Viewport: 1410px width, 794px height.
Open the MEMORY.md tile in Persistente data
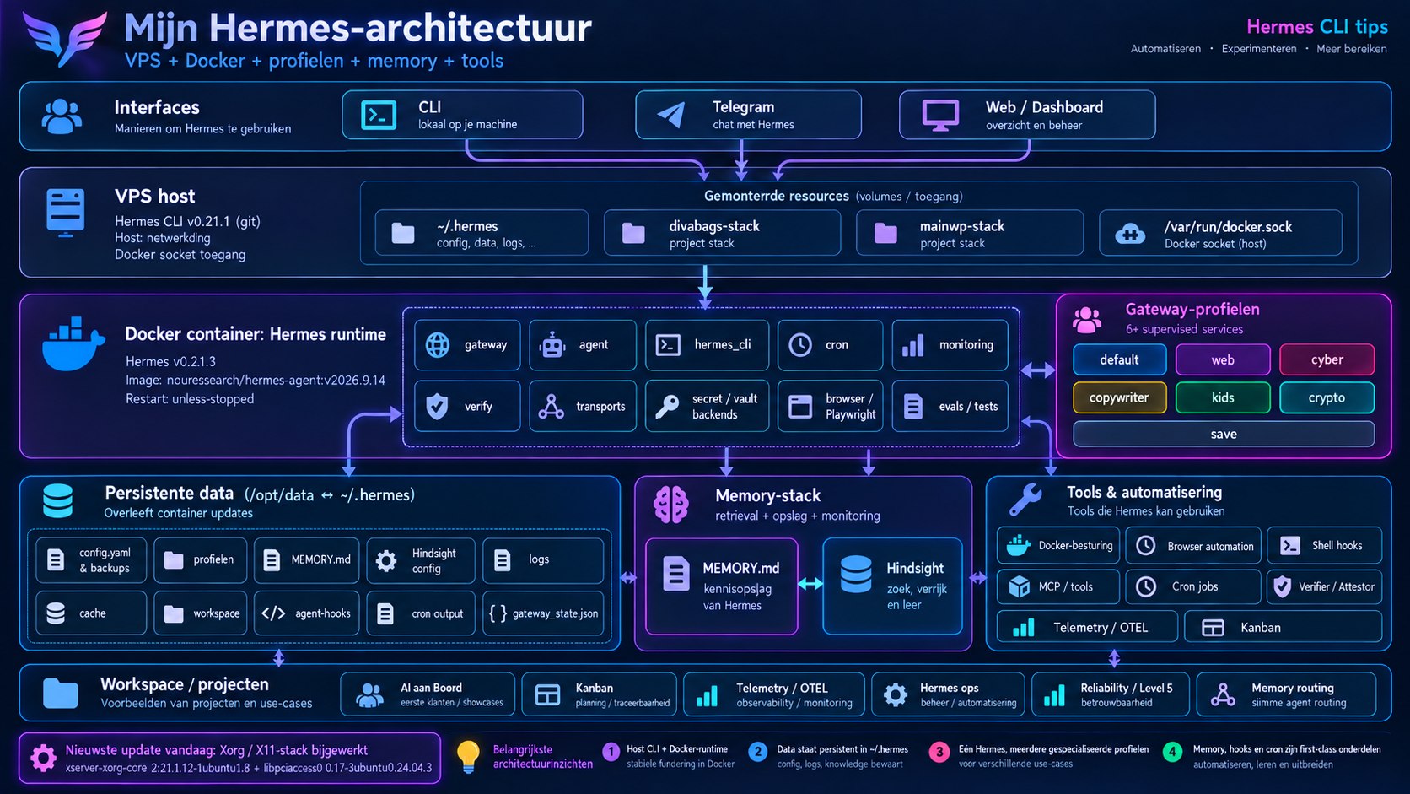point(306,560)
